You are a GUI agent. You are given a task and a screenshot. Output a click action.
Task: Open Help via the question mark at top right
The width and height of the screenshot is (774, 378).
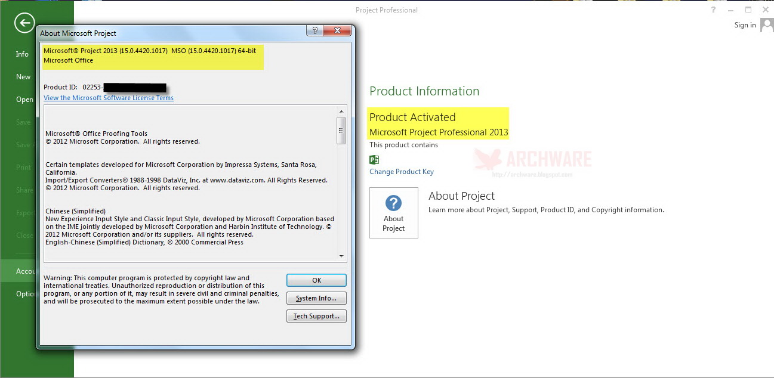[x=713, y=10]
